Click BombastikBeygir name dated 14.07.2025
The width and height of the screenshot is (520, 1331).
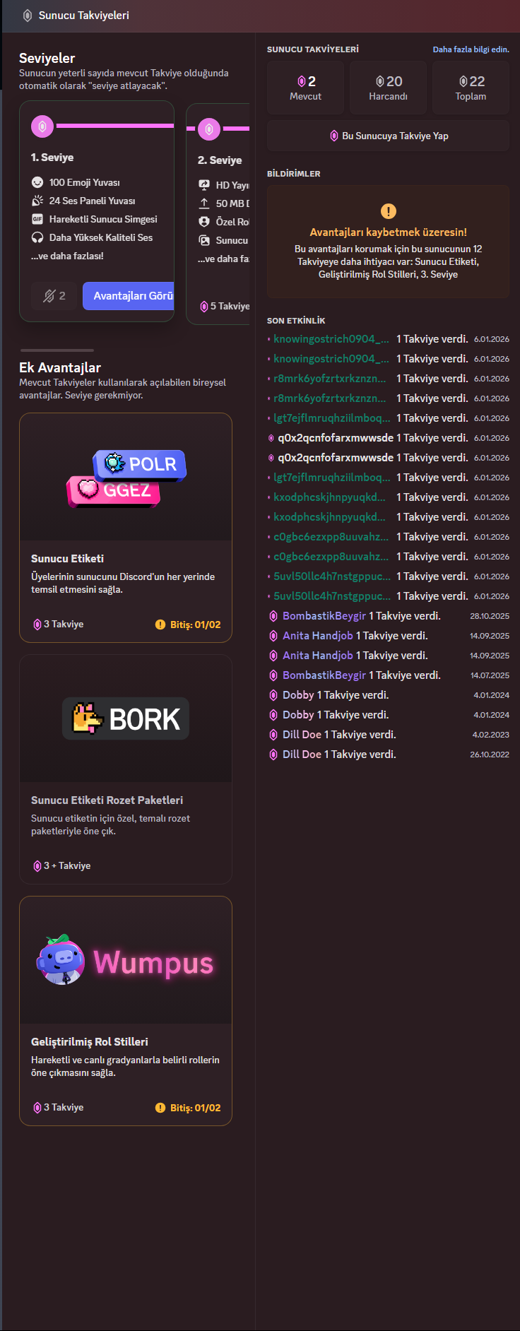coord(324,675)
